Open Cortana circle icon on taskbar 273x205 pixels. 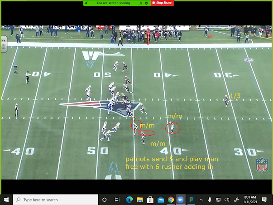pyautogui.click(x=104, y=200)
